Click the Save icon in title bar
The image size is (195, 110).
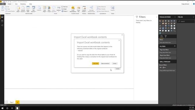[4, 2]
